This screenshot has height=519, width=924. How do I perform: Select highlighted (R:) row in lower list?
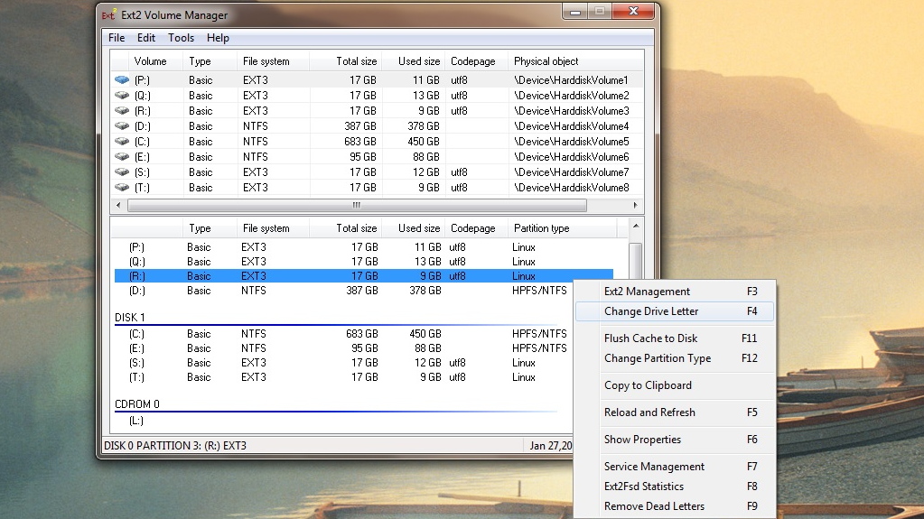point(364,275)
